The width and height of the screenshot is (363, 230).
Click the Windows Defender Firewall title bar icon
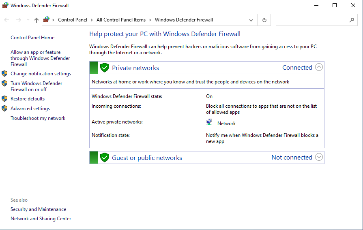point(5,5)
